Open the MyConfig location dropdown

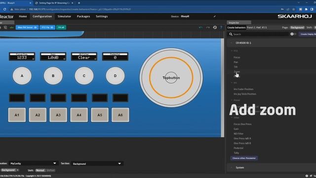click(x=33, y=164)
